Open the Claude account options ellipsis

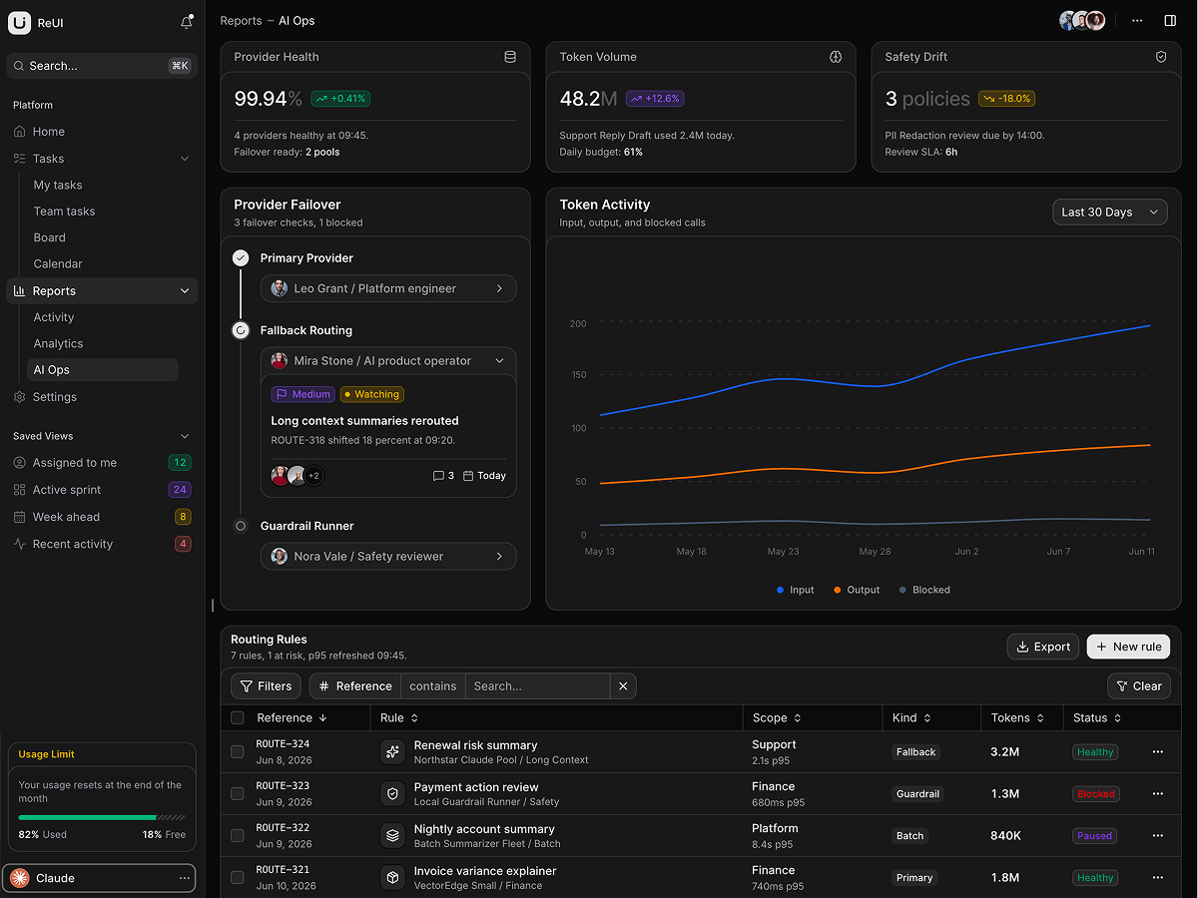[x=185, y=878]
